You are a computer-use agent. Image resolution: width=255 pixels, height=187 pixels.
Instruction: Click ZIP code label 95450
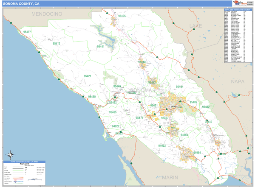point(92,97)
